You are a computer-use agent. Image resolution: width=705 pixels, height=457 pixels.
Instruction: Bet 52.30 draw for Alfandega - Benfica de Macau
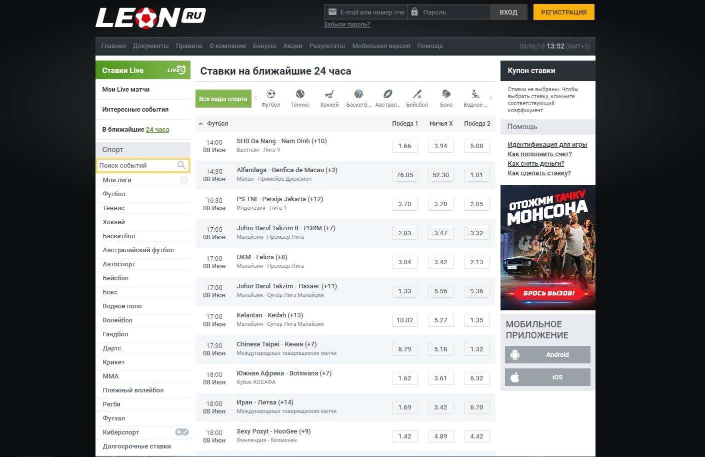point(440,175)
